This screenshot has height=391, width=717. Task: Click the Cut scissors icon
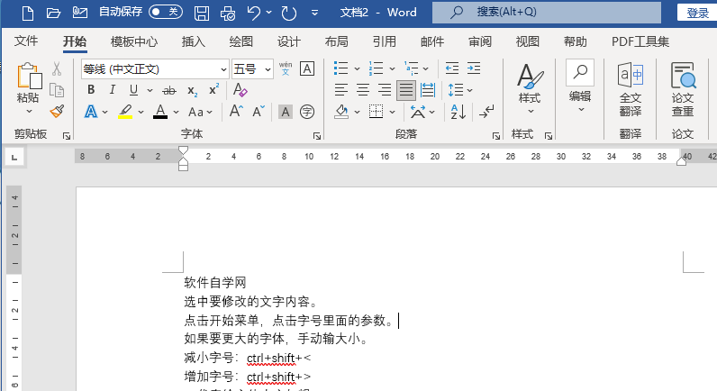coord(57,69)
